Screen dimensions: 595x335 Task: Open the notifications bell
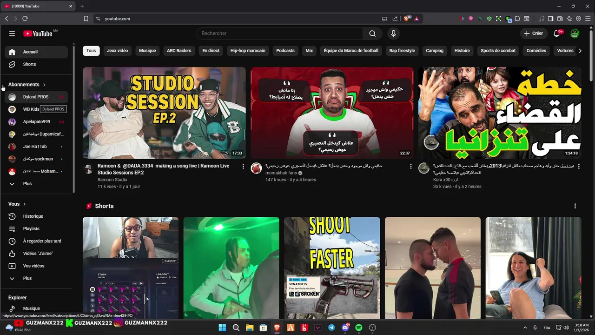(557, 33)
